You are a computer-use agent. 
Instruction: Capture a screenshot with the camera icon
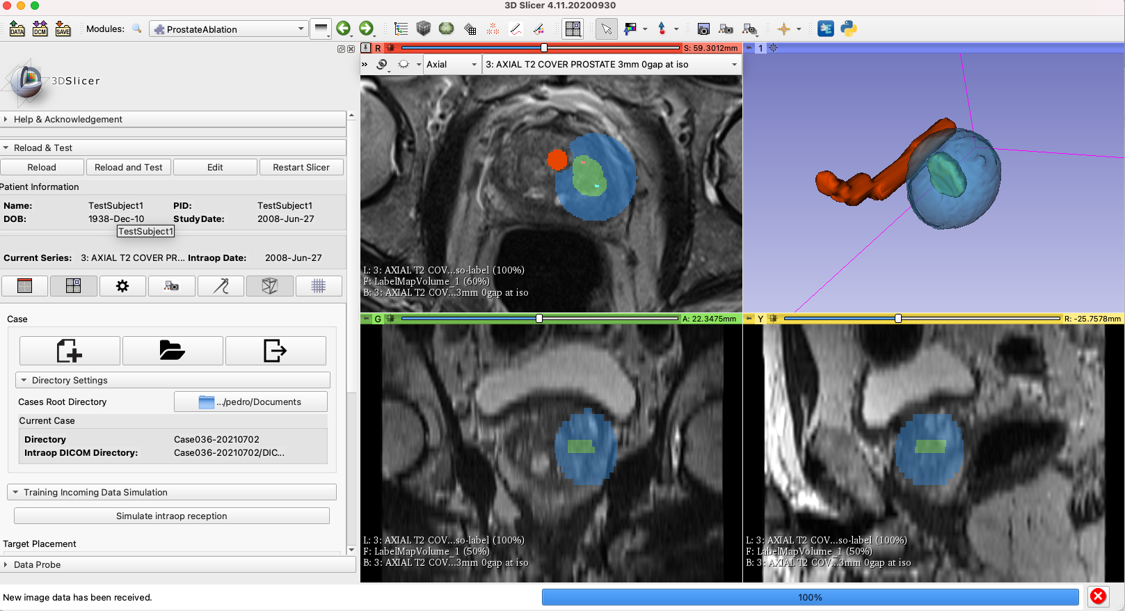pyautogui.click(x=703, y=29)
